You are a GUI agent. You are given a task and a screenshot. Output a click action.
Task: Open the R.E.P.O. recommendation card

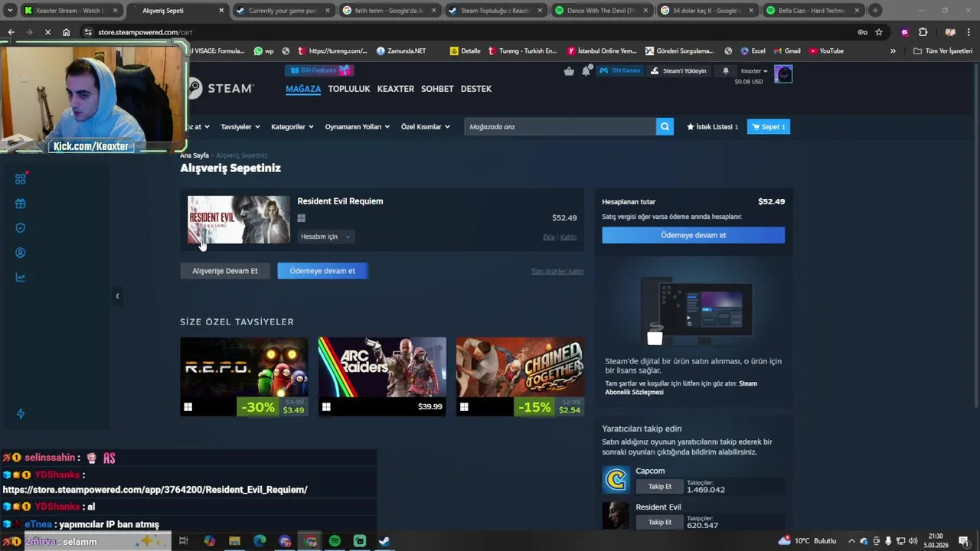coord(244,377)
